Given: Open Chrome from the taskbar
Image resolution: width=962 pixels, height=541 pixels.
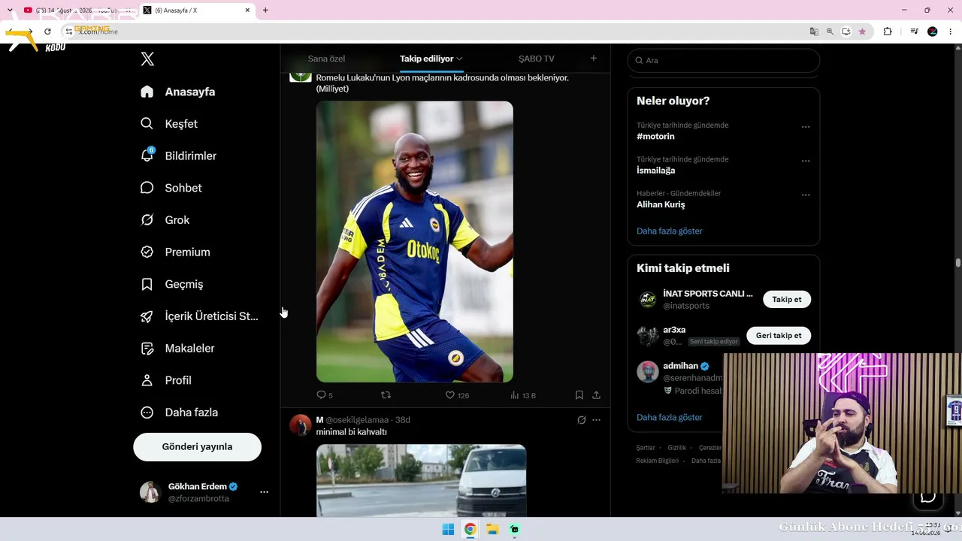Looking at the screenshot, I should pos(470,529).
